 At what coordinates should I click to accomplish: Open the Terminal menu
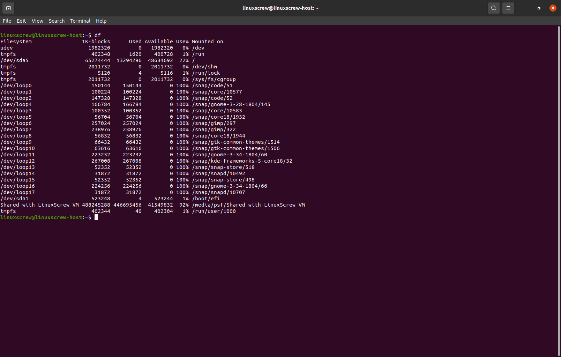[x=80, y=21]
